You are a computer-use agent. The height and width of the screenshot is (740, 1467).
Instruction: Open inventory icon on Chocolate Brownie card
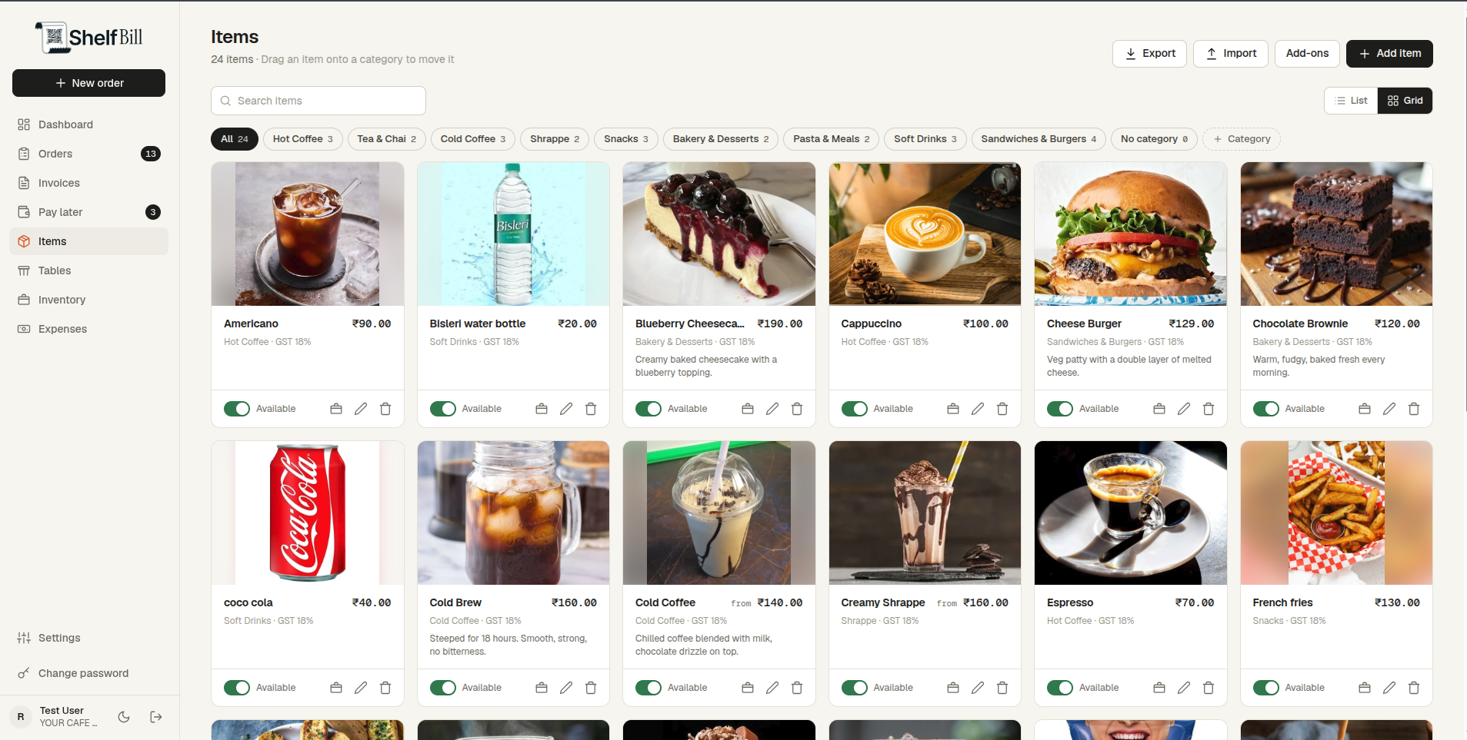tap(1365, 409)
